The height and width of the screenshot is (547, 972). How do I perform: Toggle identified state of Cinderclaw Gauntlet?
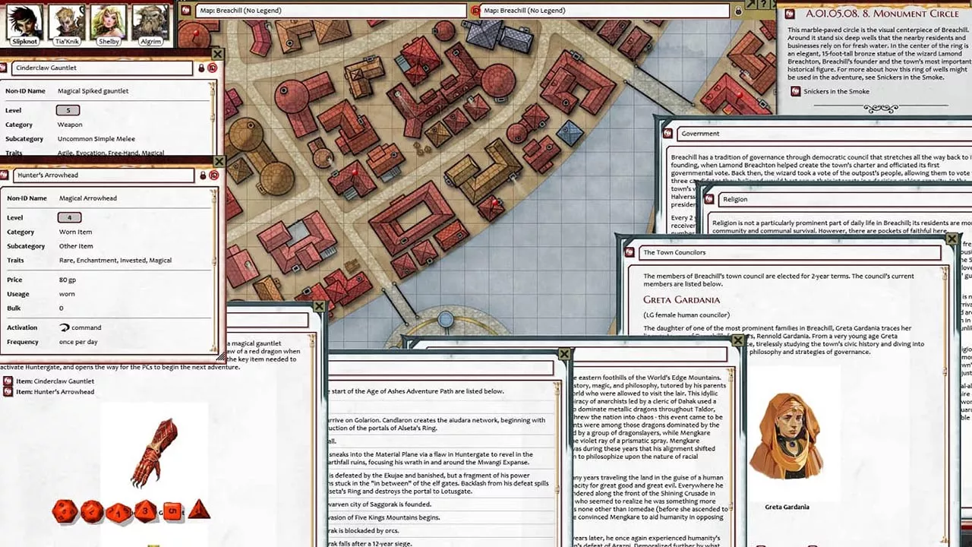point(213,68)
